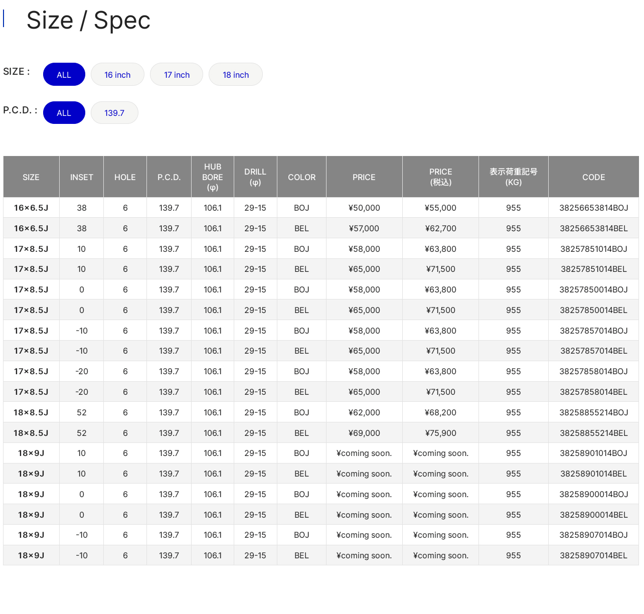Click the ¥50,000 price cell
Screen dimensions: 644x614
coord(364,208)
